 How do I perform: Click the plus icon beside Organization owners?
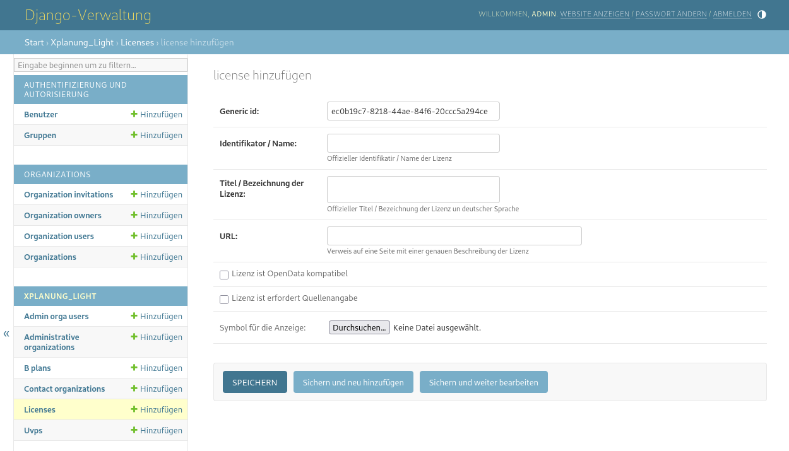click(x=133, y=215)
